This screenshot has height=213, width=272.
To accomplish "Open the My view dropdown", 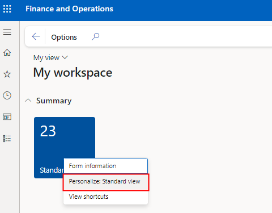I will [50, 58].
